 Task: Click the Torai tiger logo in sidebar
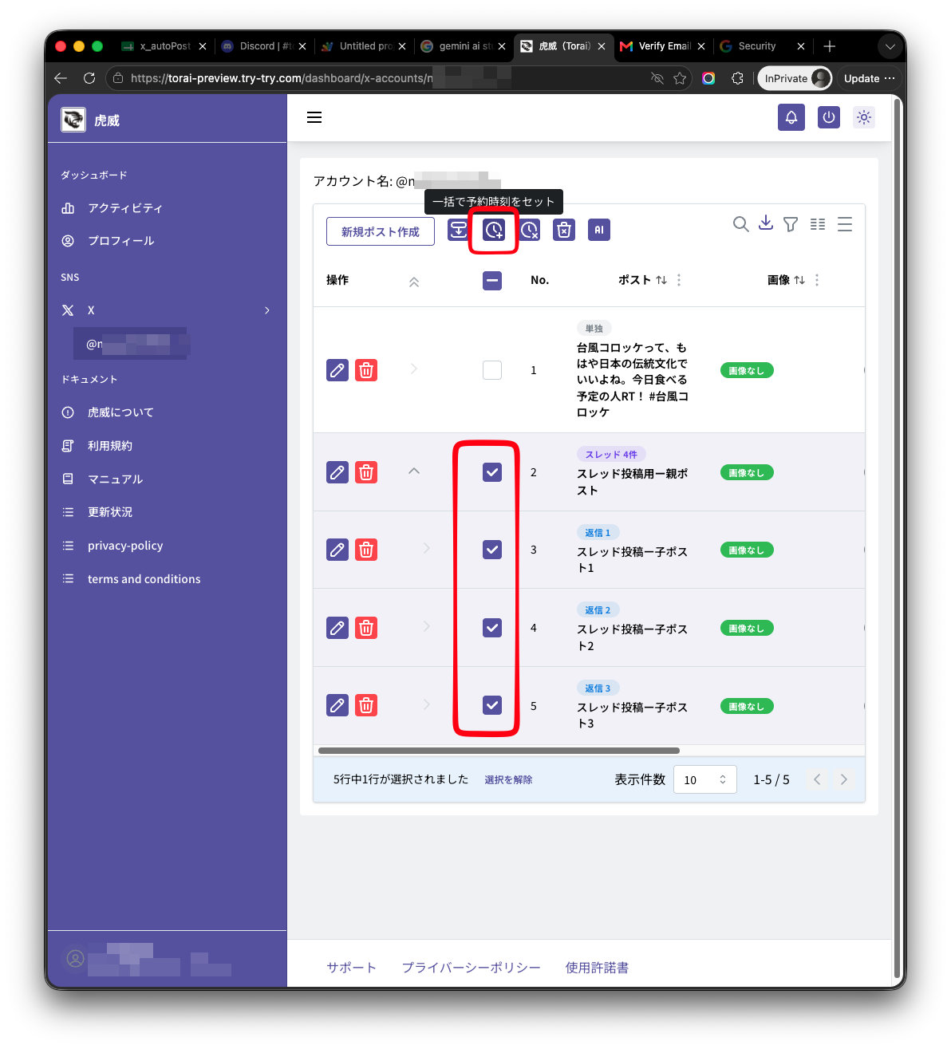[73, 120]
